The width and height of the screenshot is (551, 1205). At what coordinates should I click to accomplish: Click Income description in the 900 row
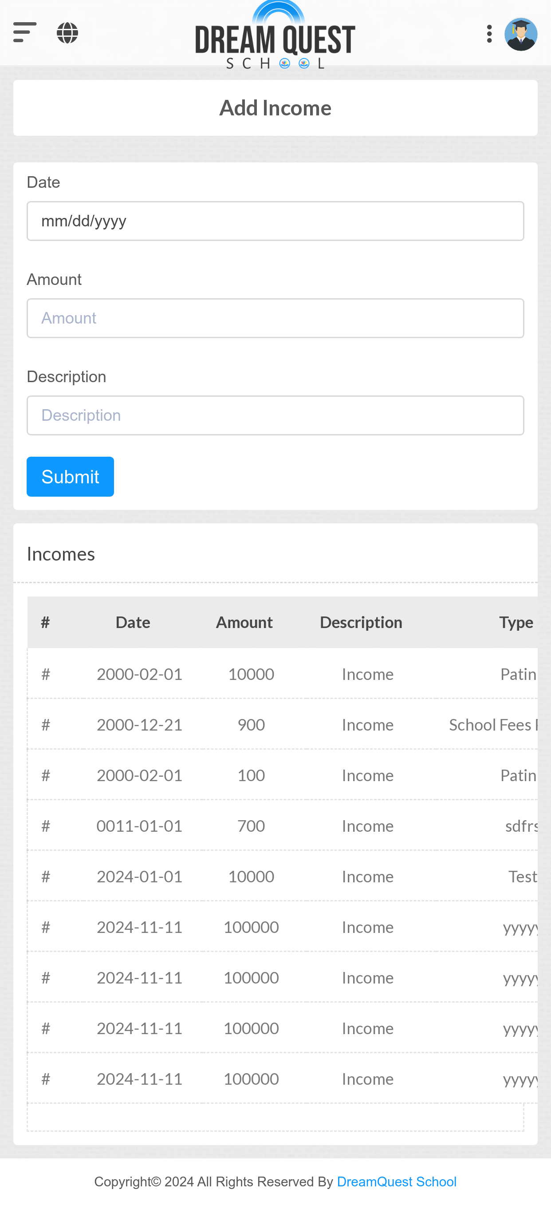point(368,725)
